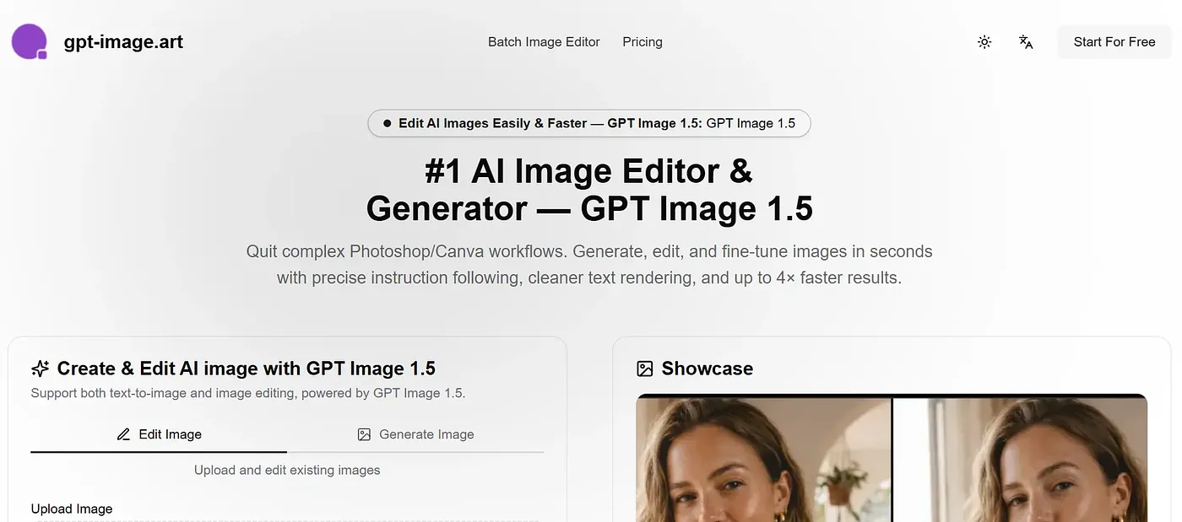The image size is (1182, 522).
Task: Go to the Pricing page
Action: pos(643,42)
